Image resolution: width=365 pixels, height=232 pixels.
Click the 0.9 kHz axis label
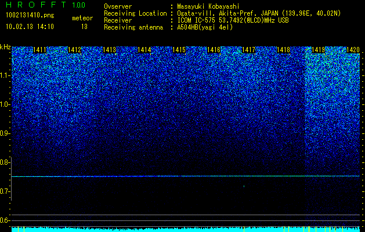pyautogui.click(x=5, y=133)
